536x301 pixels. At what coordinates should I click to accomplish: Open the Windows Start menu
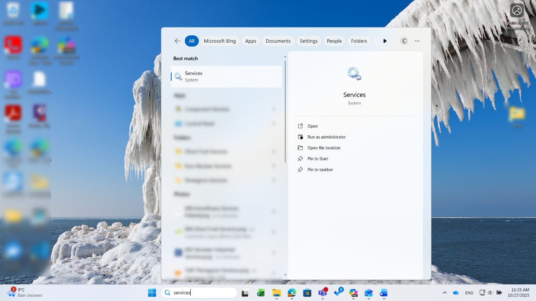pyautogui.click(x=152, y=293)
